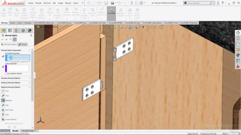Viewport: 241px width, 135px height.
Task: Confirm the mate with green checkmark
Action: [2, 39]
